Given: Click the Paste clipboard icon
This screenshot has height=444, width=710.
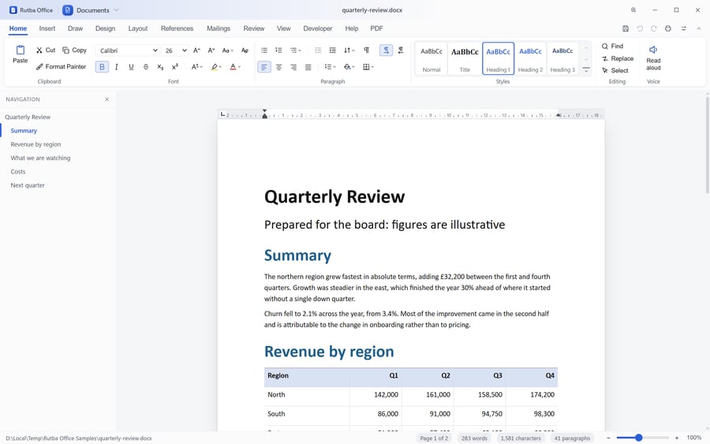Looking at the screenshot, I should (x=20, y=50).
